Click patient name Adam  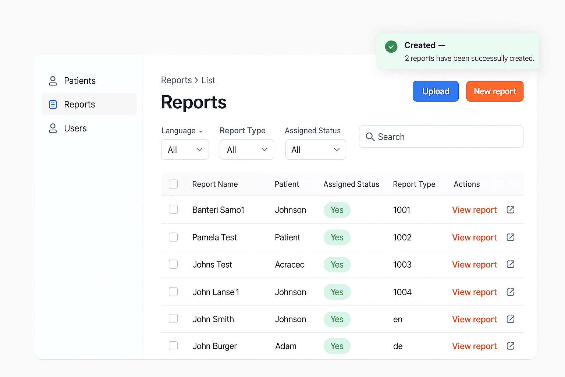pos(286,346)
